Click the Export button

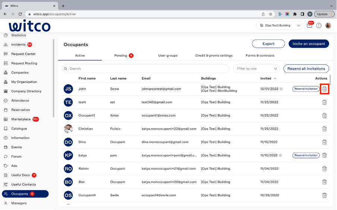(x=268, y=44)
